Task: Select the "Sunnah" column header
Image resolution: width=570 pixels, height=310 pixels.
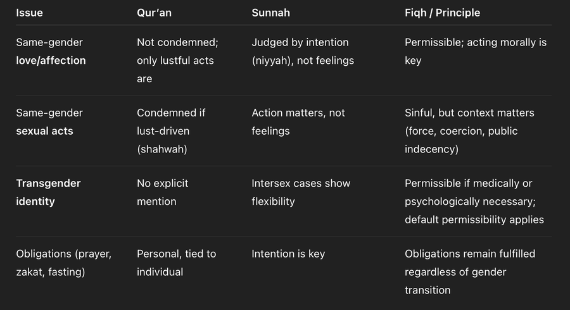Action: click(x=272, y=13)
